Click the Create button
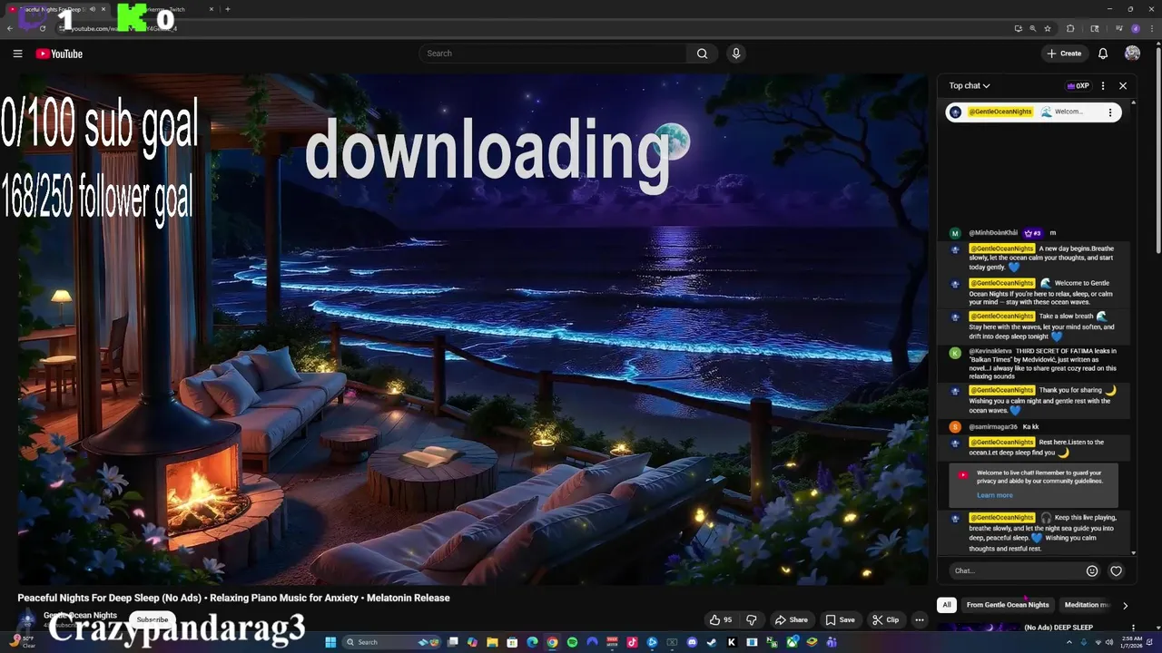 pos(1064,54)
